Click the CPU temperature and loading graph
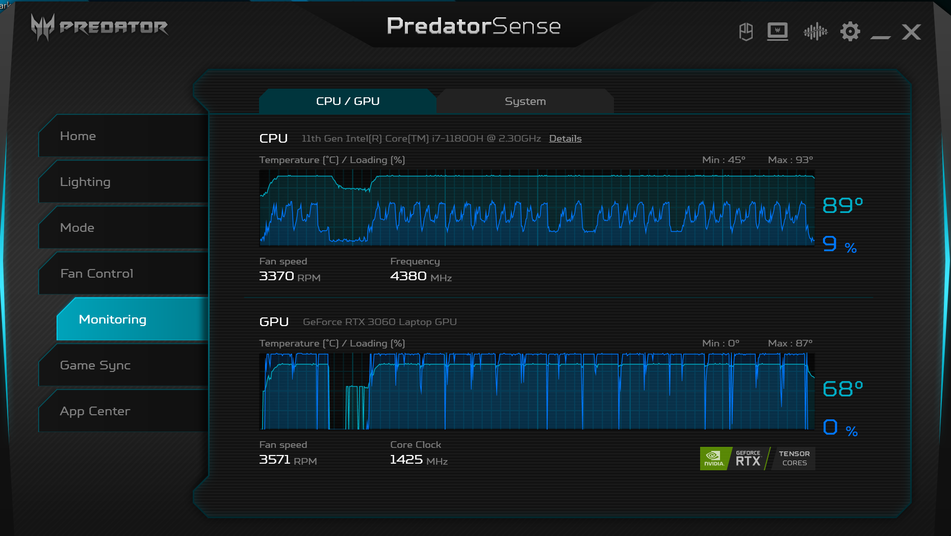 point(537,208)
